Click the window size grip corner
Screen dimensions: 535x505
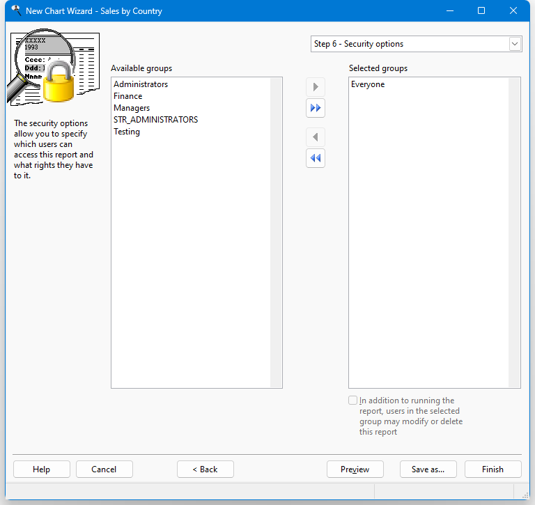click(525, 495)
